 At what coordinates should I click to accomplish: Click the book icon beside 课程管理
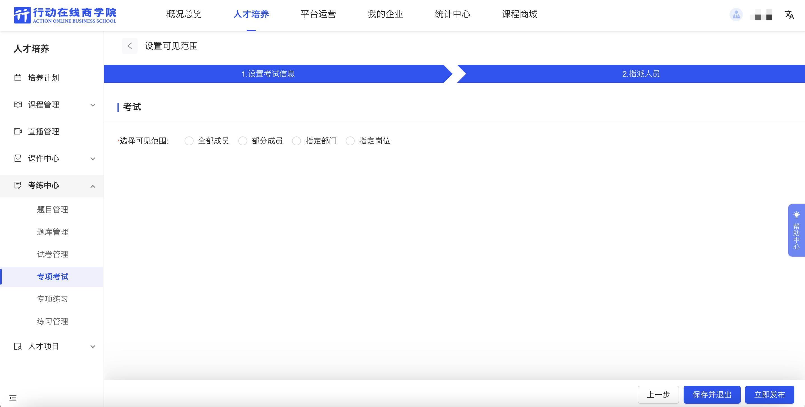(x=18, y=105)
